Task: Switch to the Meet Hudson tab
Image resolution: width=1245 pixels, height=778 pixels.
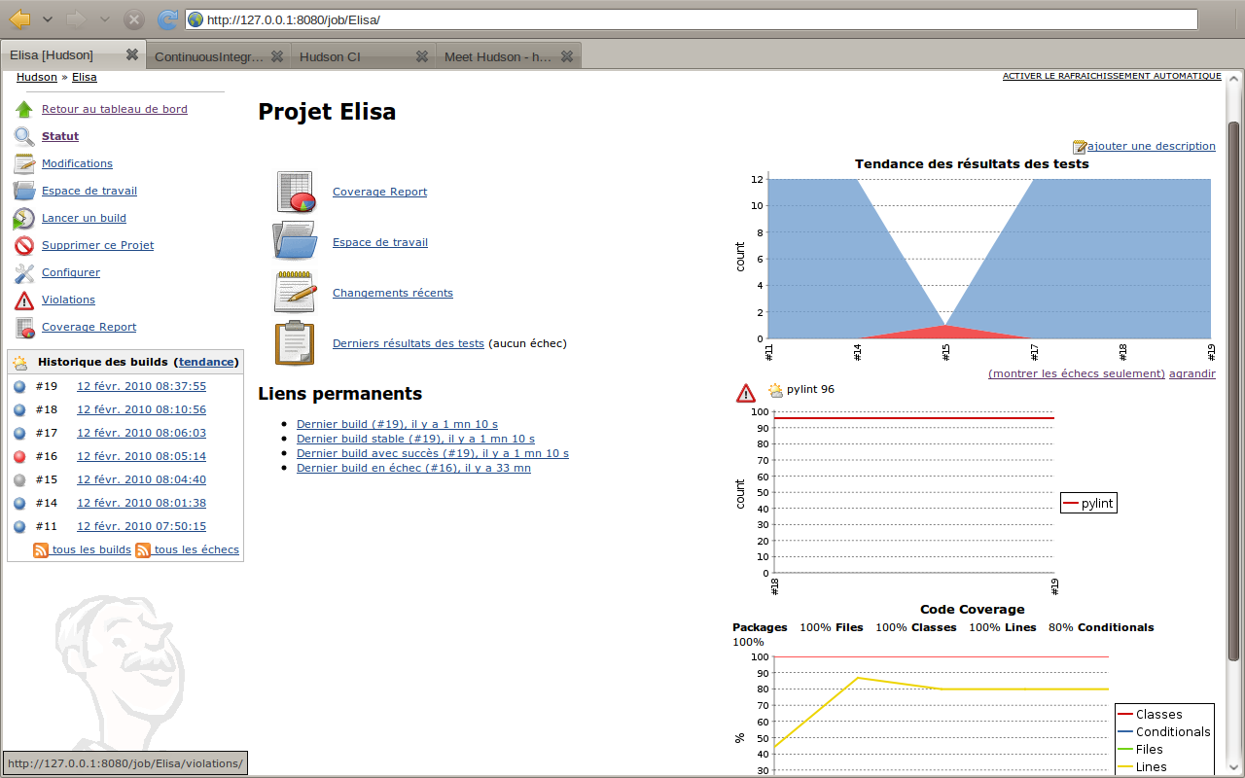Action: 497,56
